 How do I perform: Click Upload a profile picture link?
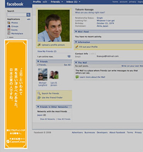[53, 45]
